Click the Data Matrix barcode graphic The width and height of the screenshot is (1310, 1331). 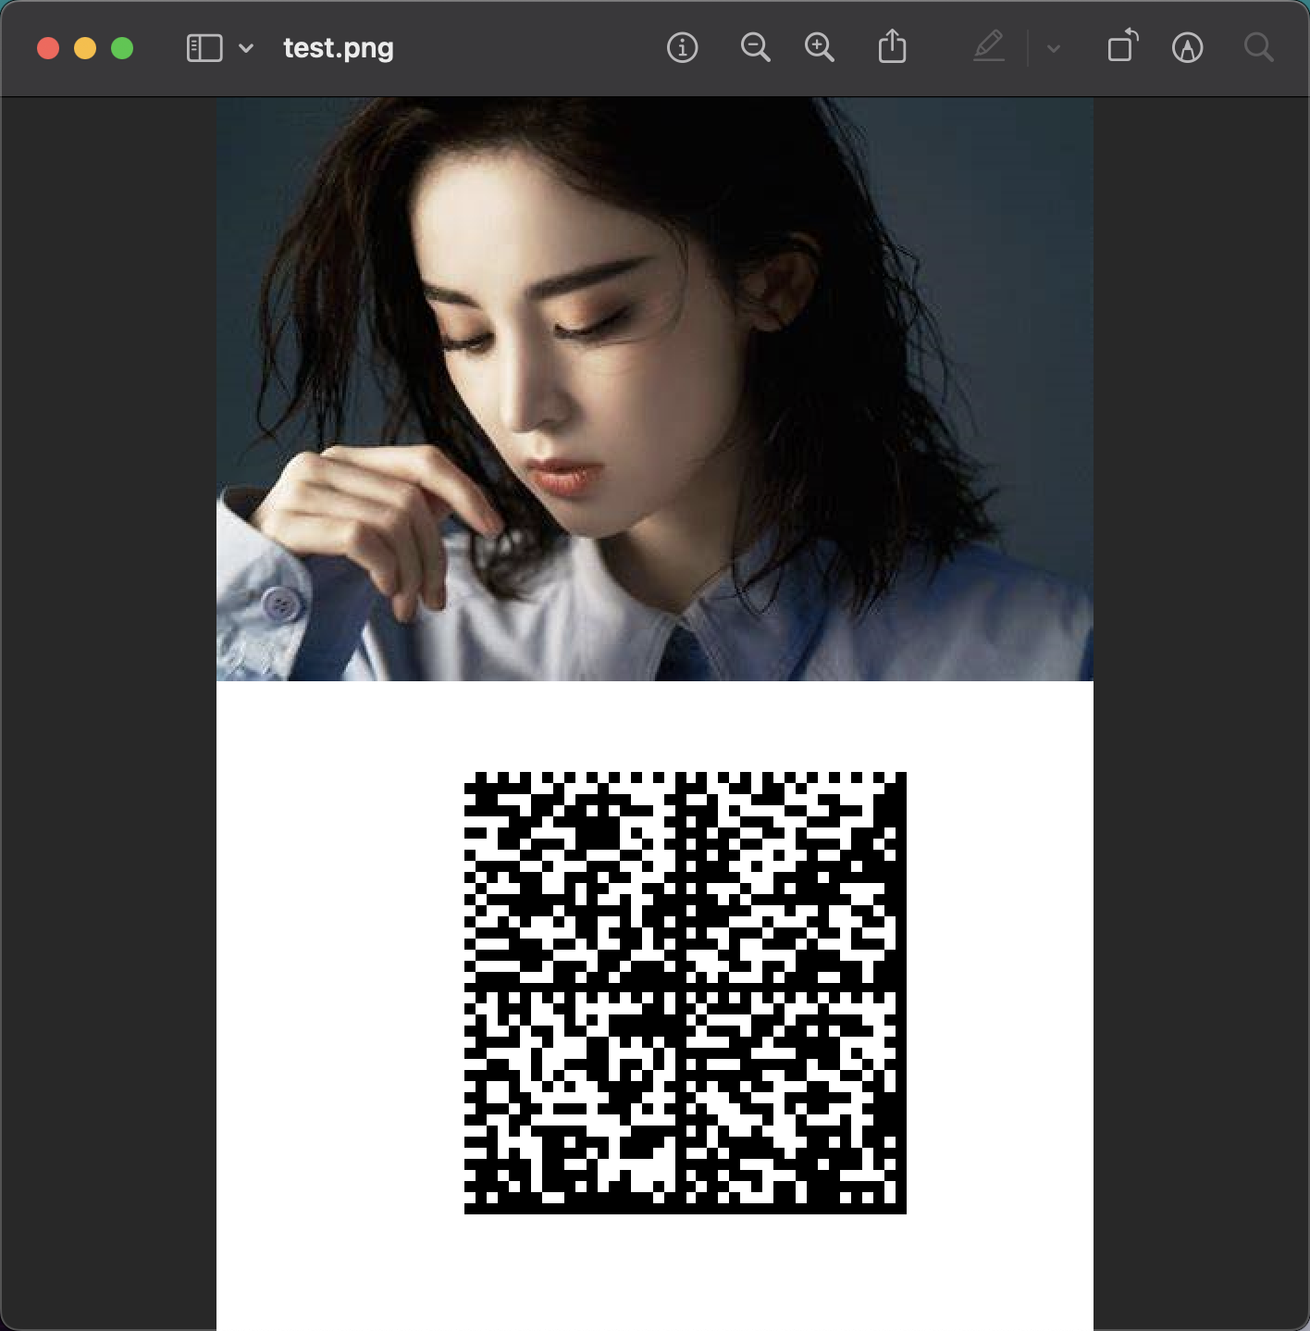click(685, 995)
